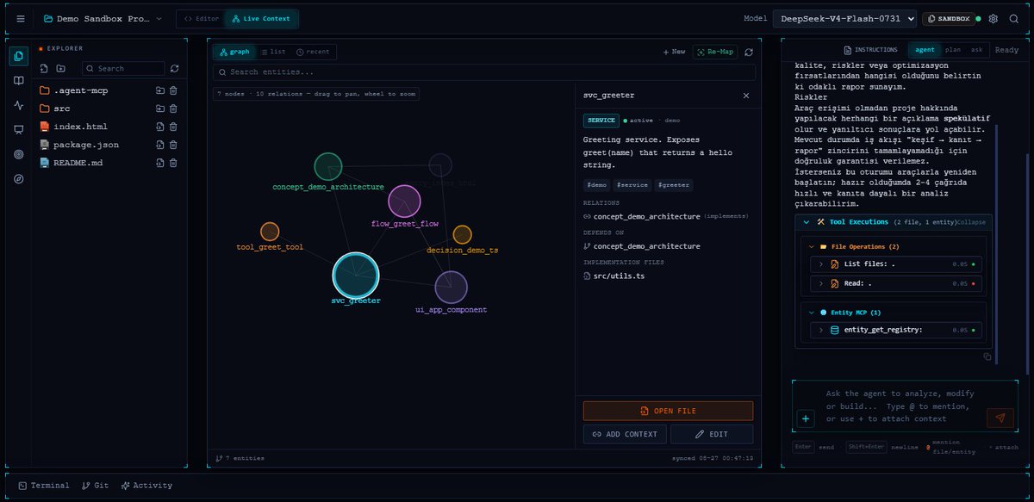Image resolution: width=1034 pixels, height=502 pixels.
Task: Switch to Editor mode
Action: [202, 18]
